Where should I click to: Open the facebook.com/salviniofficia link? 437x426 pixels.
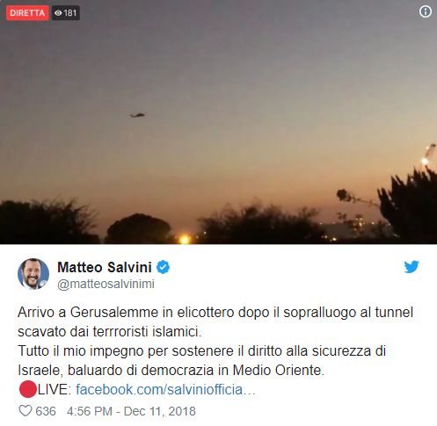tap(165, 390)
